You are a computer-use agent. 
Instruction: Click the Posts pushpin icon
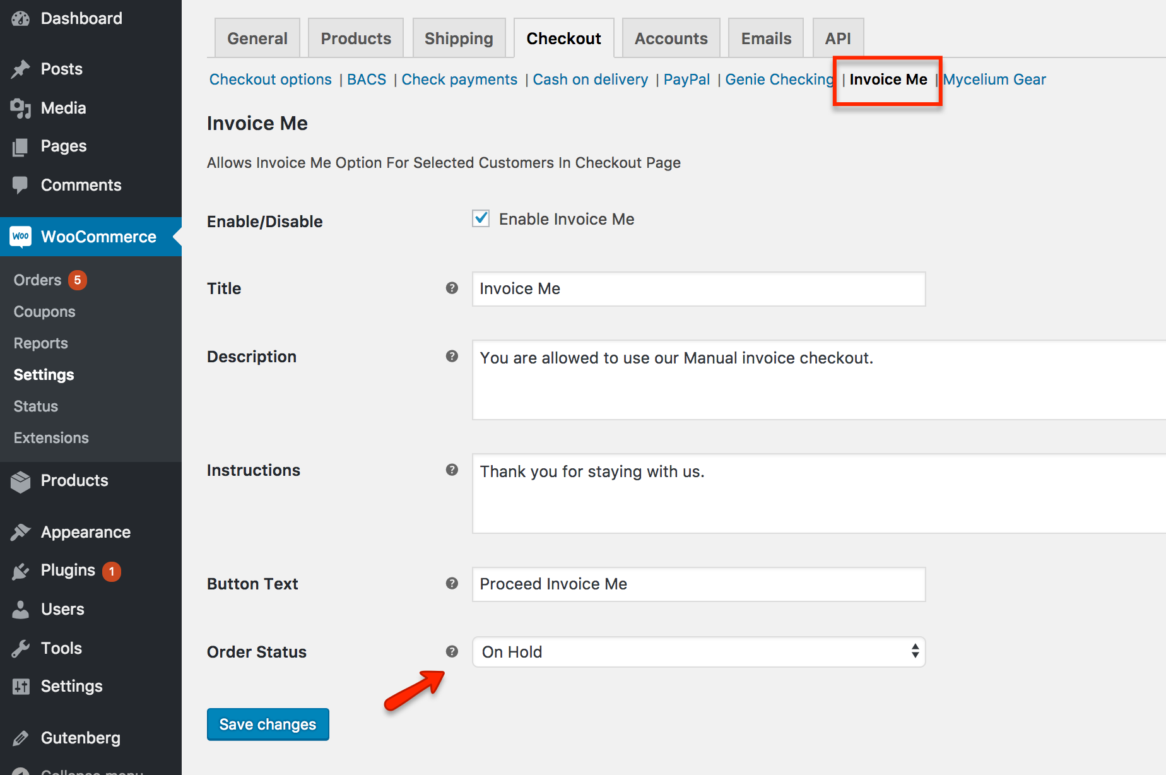(x=20, y=69)
